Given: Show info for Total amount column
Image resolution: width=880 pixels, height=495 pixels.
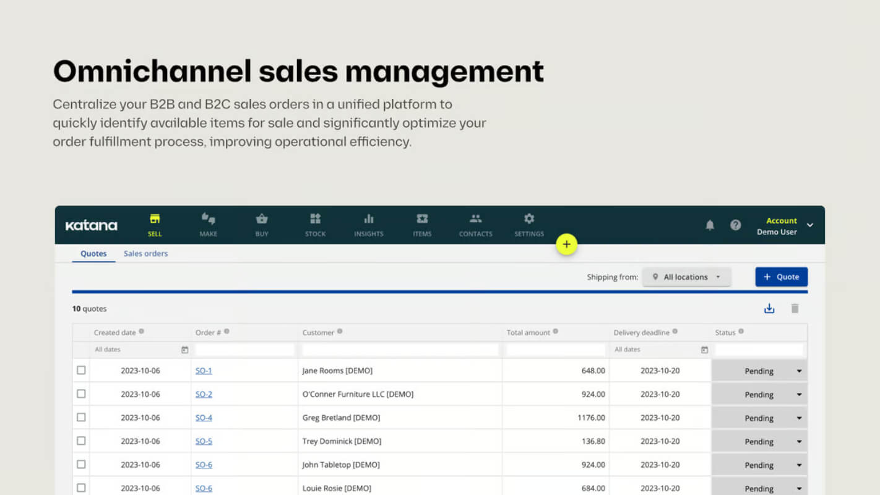Looking at the screenshot, I should [x=555, y=332].
